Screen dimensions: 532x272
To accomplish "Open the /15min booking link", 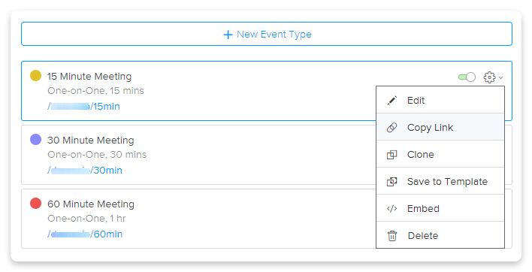I will (83, 107).
